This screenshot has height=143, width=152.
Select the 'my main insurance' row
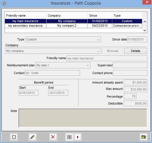click(73, 21)
